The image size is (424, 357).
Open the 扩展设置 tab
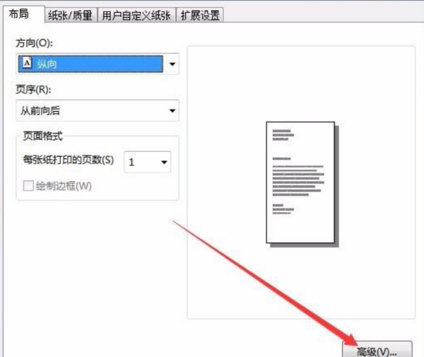tap(200, 15)
